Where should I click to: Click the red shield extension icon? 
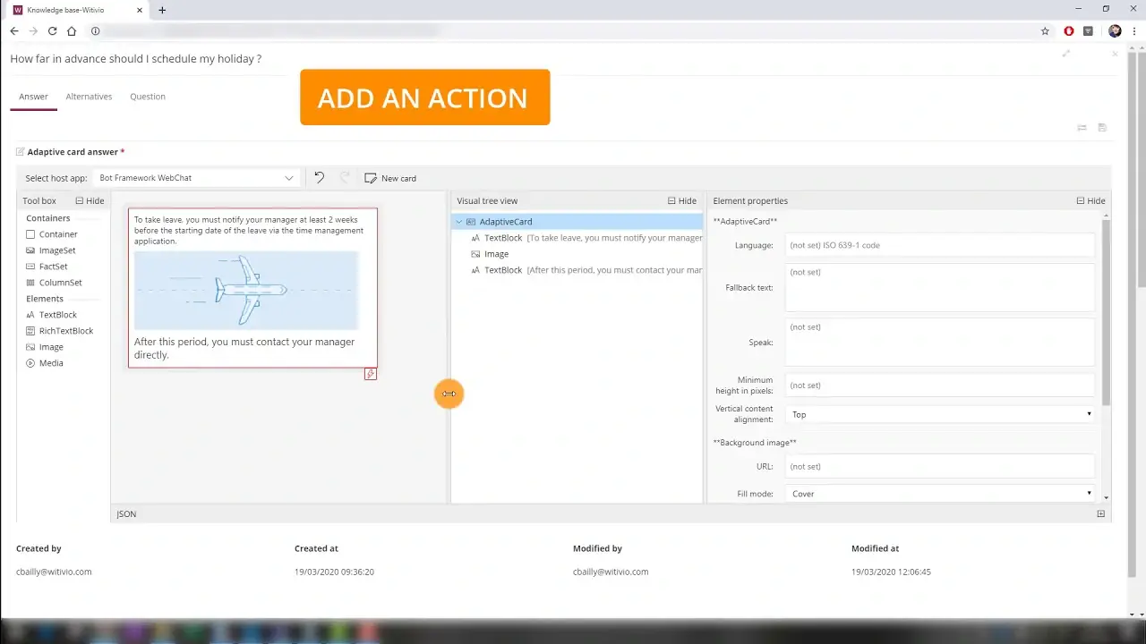coord(1069,31)
